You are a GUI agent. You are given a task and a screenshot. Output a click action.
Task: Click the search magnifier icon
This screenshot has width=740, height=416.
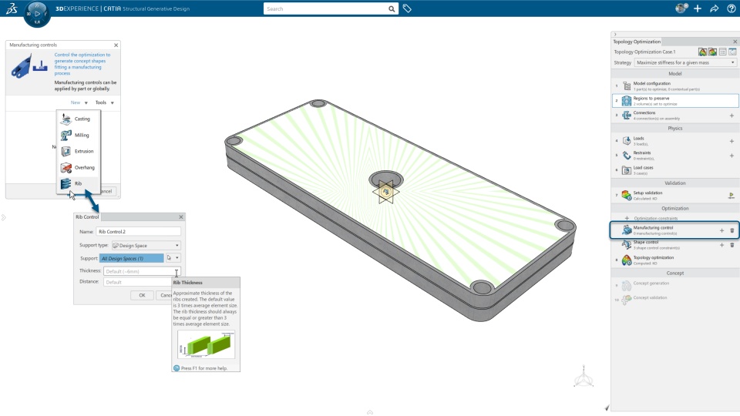(392, 9)
